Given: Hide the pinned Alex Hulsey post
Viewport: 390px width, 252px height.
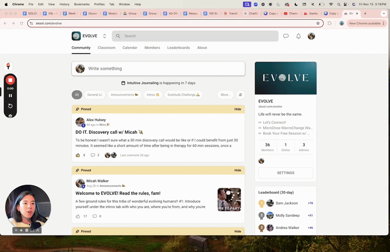Looking at the screenshot, I should tap(238, 109).
